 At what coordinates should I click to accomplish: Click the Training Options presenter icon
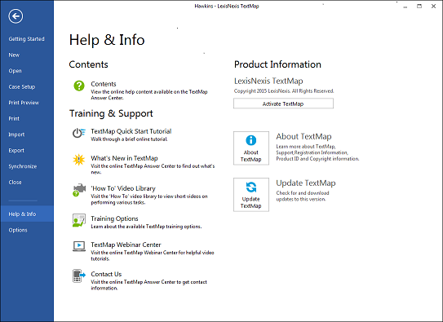[x=79, y=220]
